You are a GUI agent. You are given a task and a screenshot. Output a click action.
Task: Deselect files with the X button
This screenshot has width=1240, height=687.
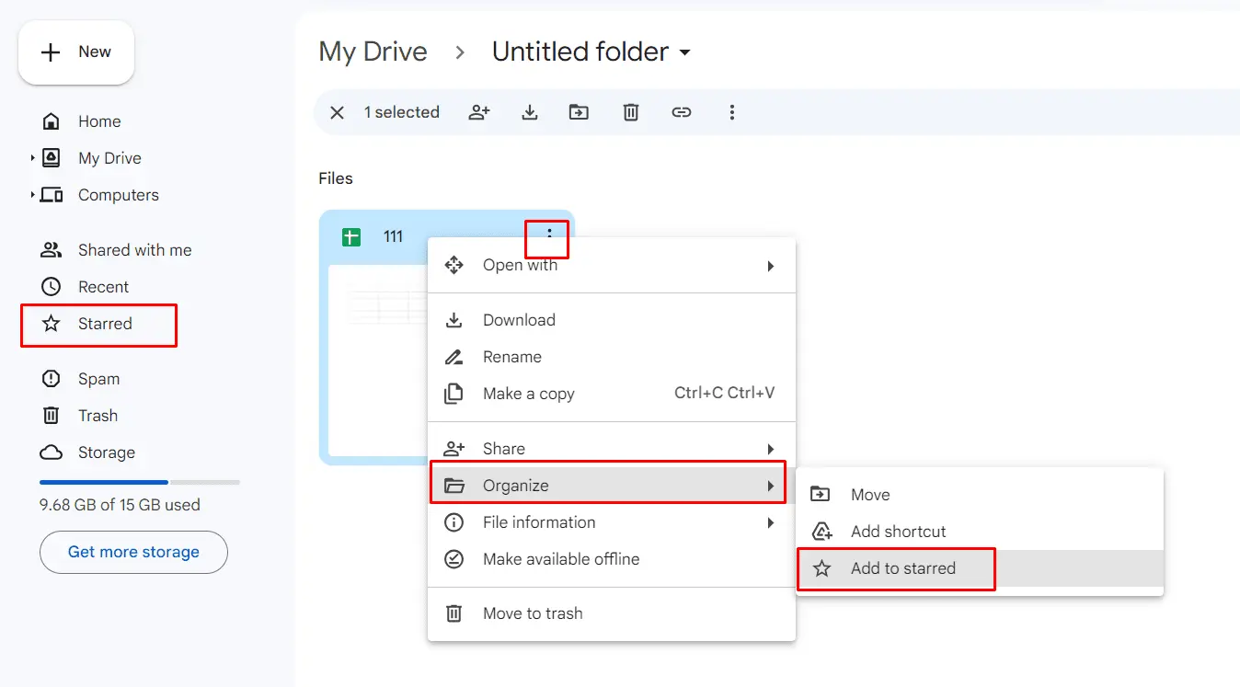[x=337, y=111]
